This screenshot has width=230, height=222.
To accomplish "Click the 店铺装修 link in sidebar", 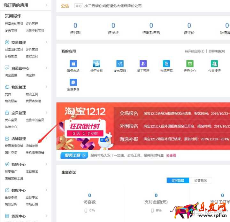I will (32, 146).
